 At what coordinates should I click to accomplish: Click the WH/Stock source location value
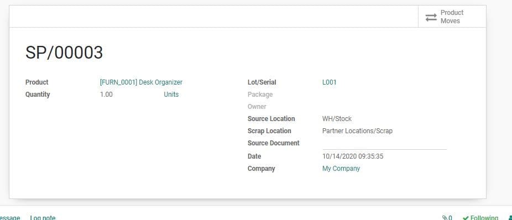tap(337, 119)
